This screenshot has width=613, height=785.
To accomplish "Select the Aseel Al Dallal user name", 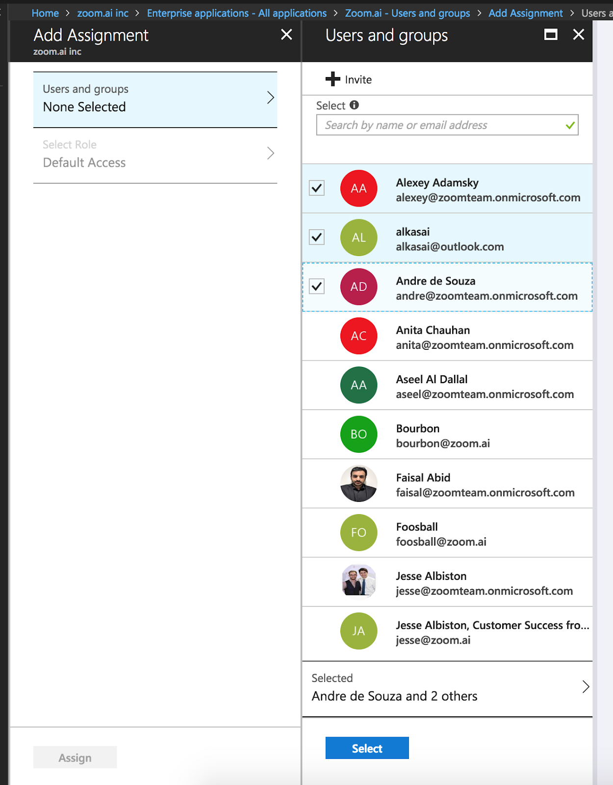I will 432,379.
